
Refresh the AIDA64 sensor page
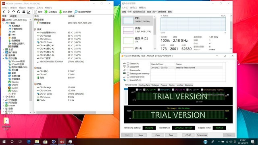click(x=19, y=12)
